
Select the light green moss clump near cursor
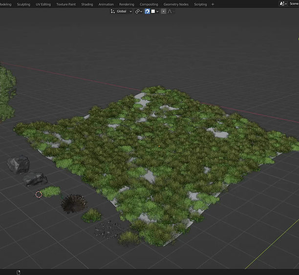click(x=51, y=191)
